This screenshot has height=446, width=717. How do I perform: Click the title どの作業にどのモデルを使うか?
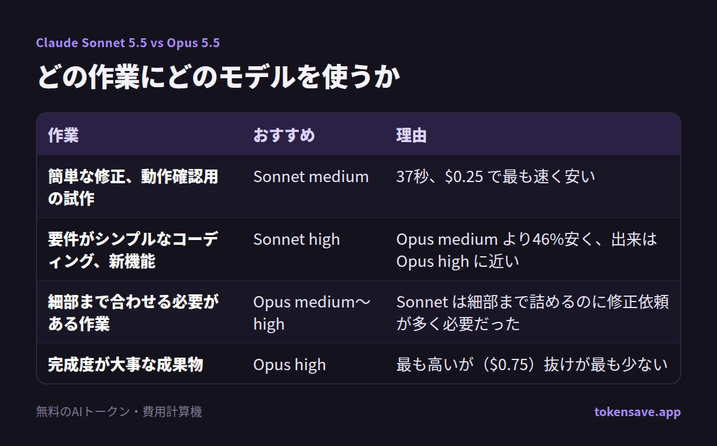tap(217, 77)
